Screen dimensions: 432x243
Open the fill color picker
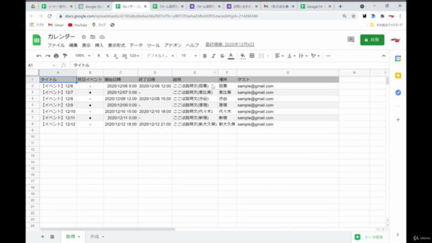point(243,55)
